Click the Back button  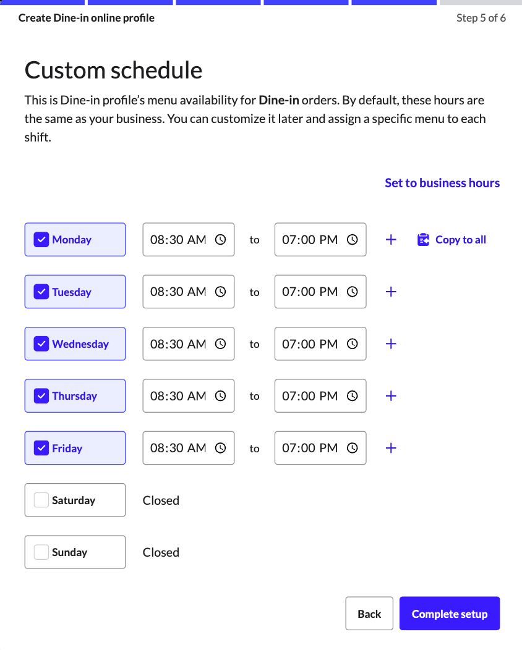pos(369,614)
